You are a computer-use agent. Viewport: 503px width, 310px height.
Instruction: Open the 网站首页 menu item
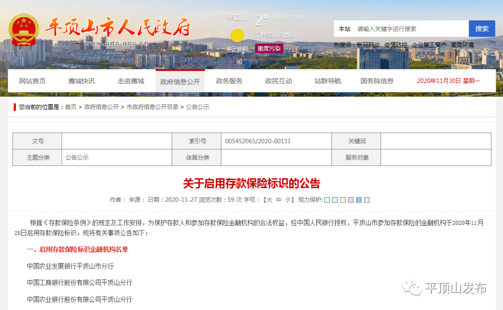point(33,80)
